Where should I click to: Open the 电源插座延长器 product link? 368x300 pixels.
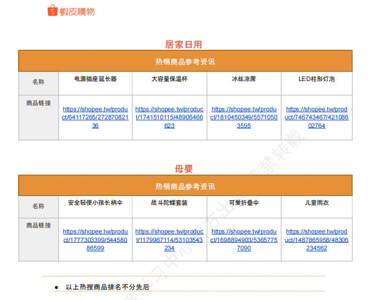[x=96, y=117]
